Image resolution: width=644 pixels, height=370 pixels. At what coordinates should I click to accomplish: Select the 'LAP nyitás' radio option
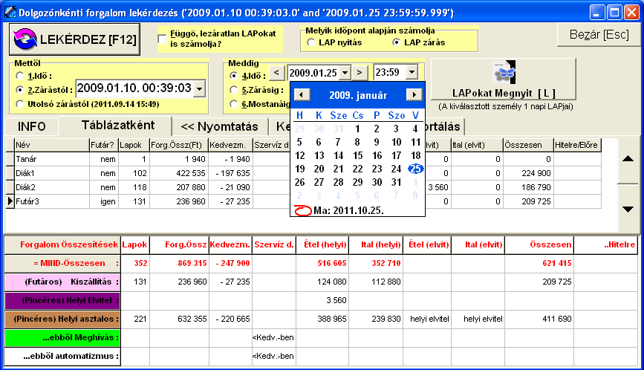(x=311, y=42)
